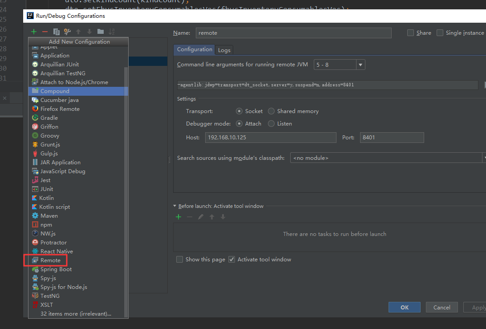Add a before launch task with plus icon
This screenshot has width=486, height=329.
[178, 217]
